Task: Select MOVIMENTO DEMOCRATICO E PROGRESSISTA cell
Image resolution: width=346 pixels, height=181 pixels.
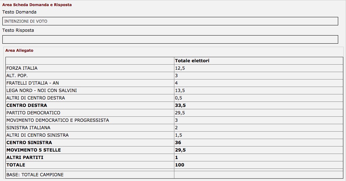Action: (90, 120)
